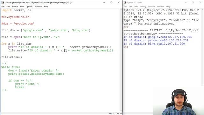Open Edit menu in Python Shell window
This screenshot has height=115, width=204.
tap(130, 6)
